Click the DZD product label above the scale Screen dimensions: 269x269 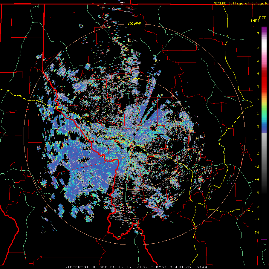coord(263,18)
